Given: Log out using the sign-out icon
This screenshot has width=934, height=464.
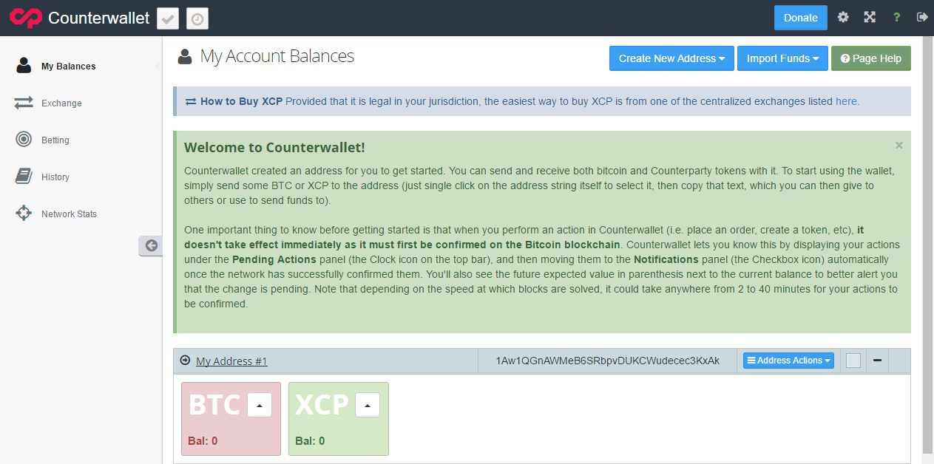Looking at the screenshot, I should [x=922, y=17].
